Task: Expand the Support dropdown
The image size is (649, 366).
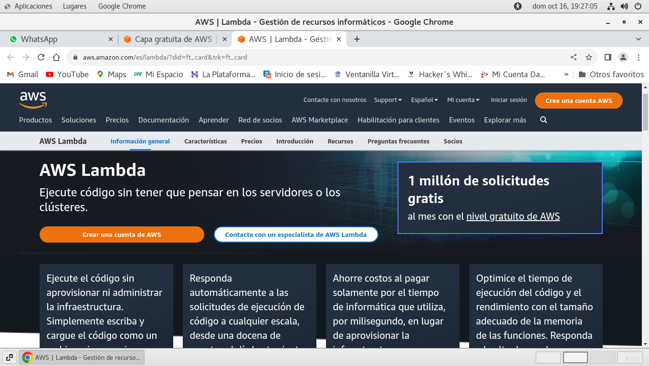Action: coord(387,100)
